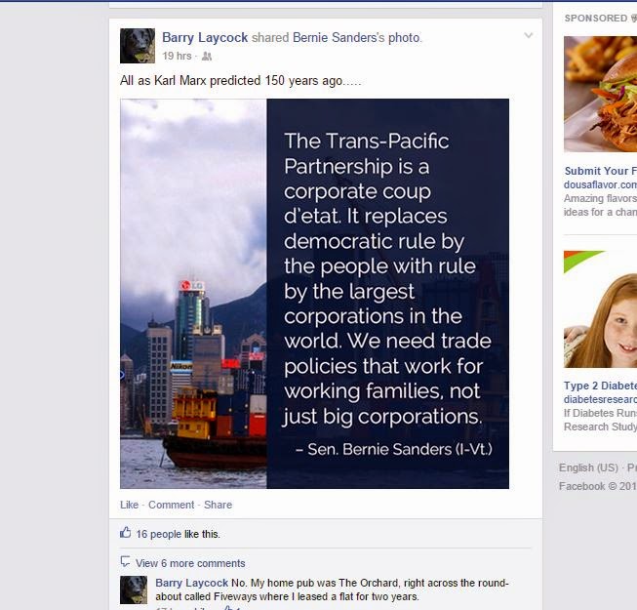This screenshot has height=610, width=637.
Task: Click the thumbs-up likes icon
Action: 126,532
